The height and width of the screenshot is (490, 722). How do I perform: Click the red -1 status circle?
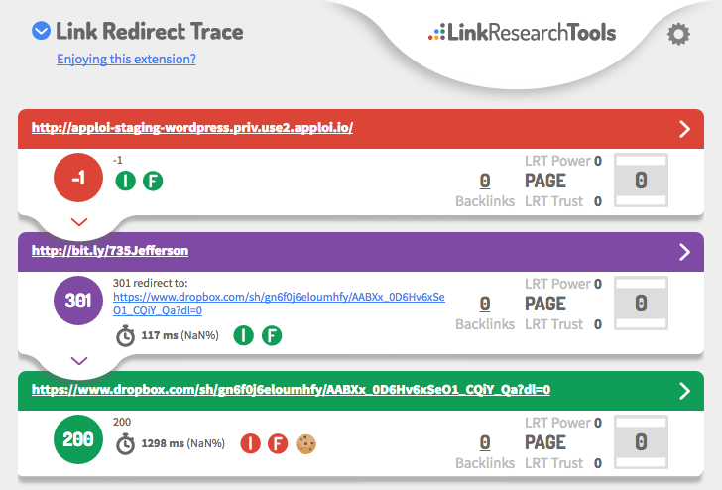click(78, 178)
